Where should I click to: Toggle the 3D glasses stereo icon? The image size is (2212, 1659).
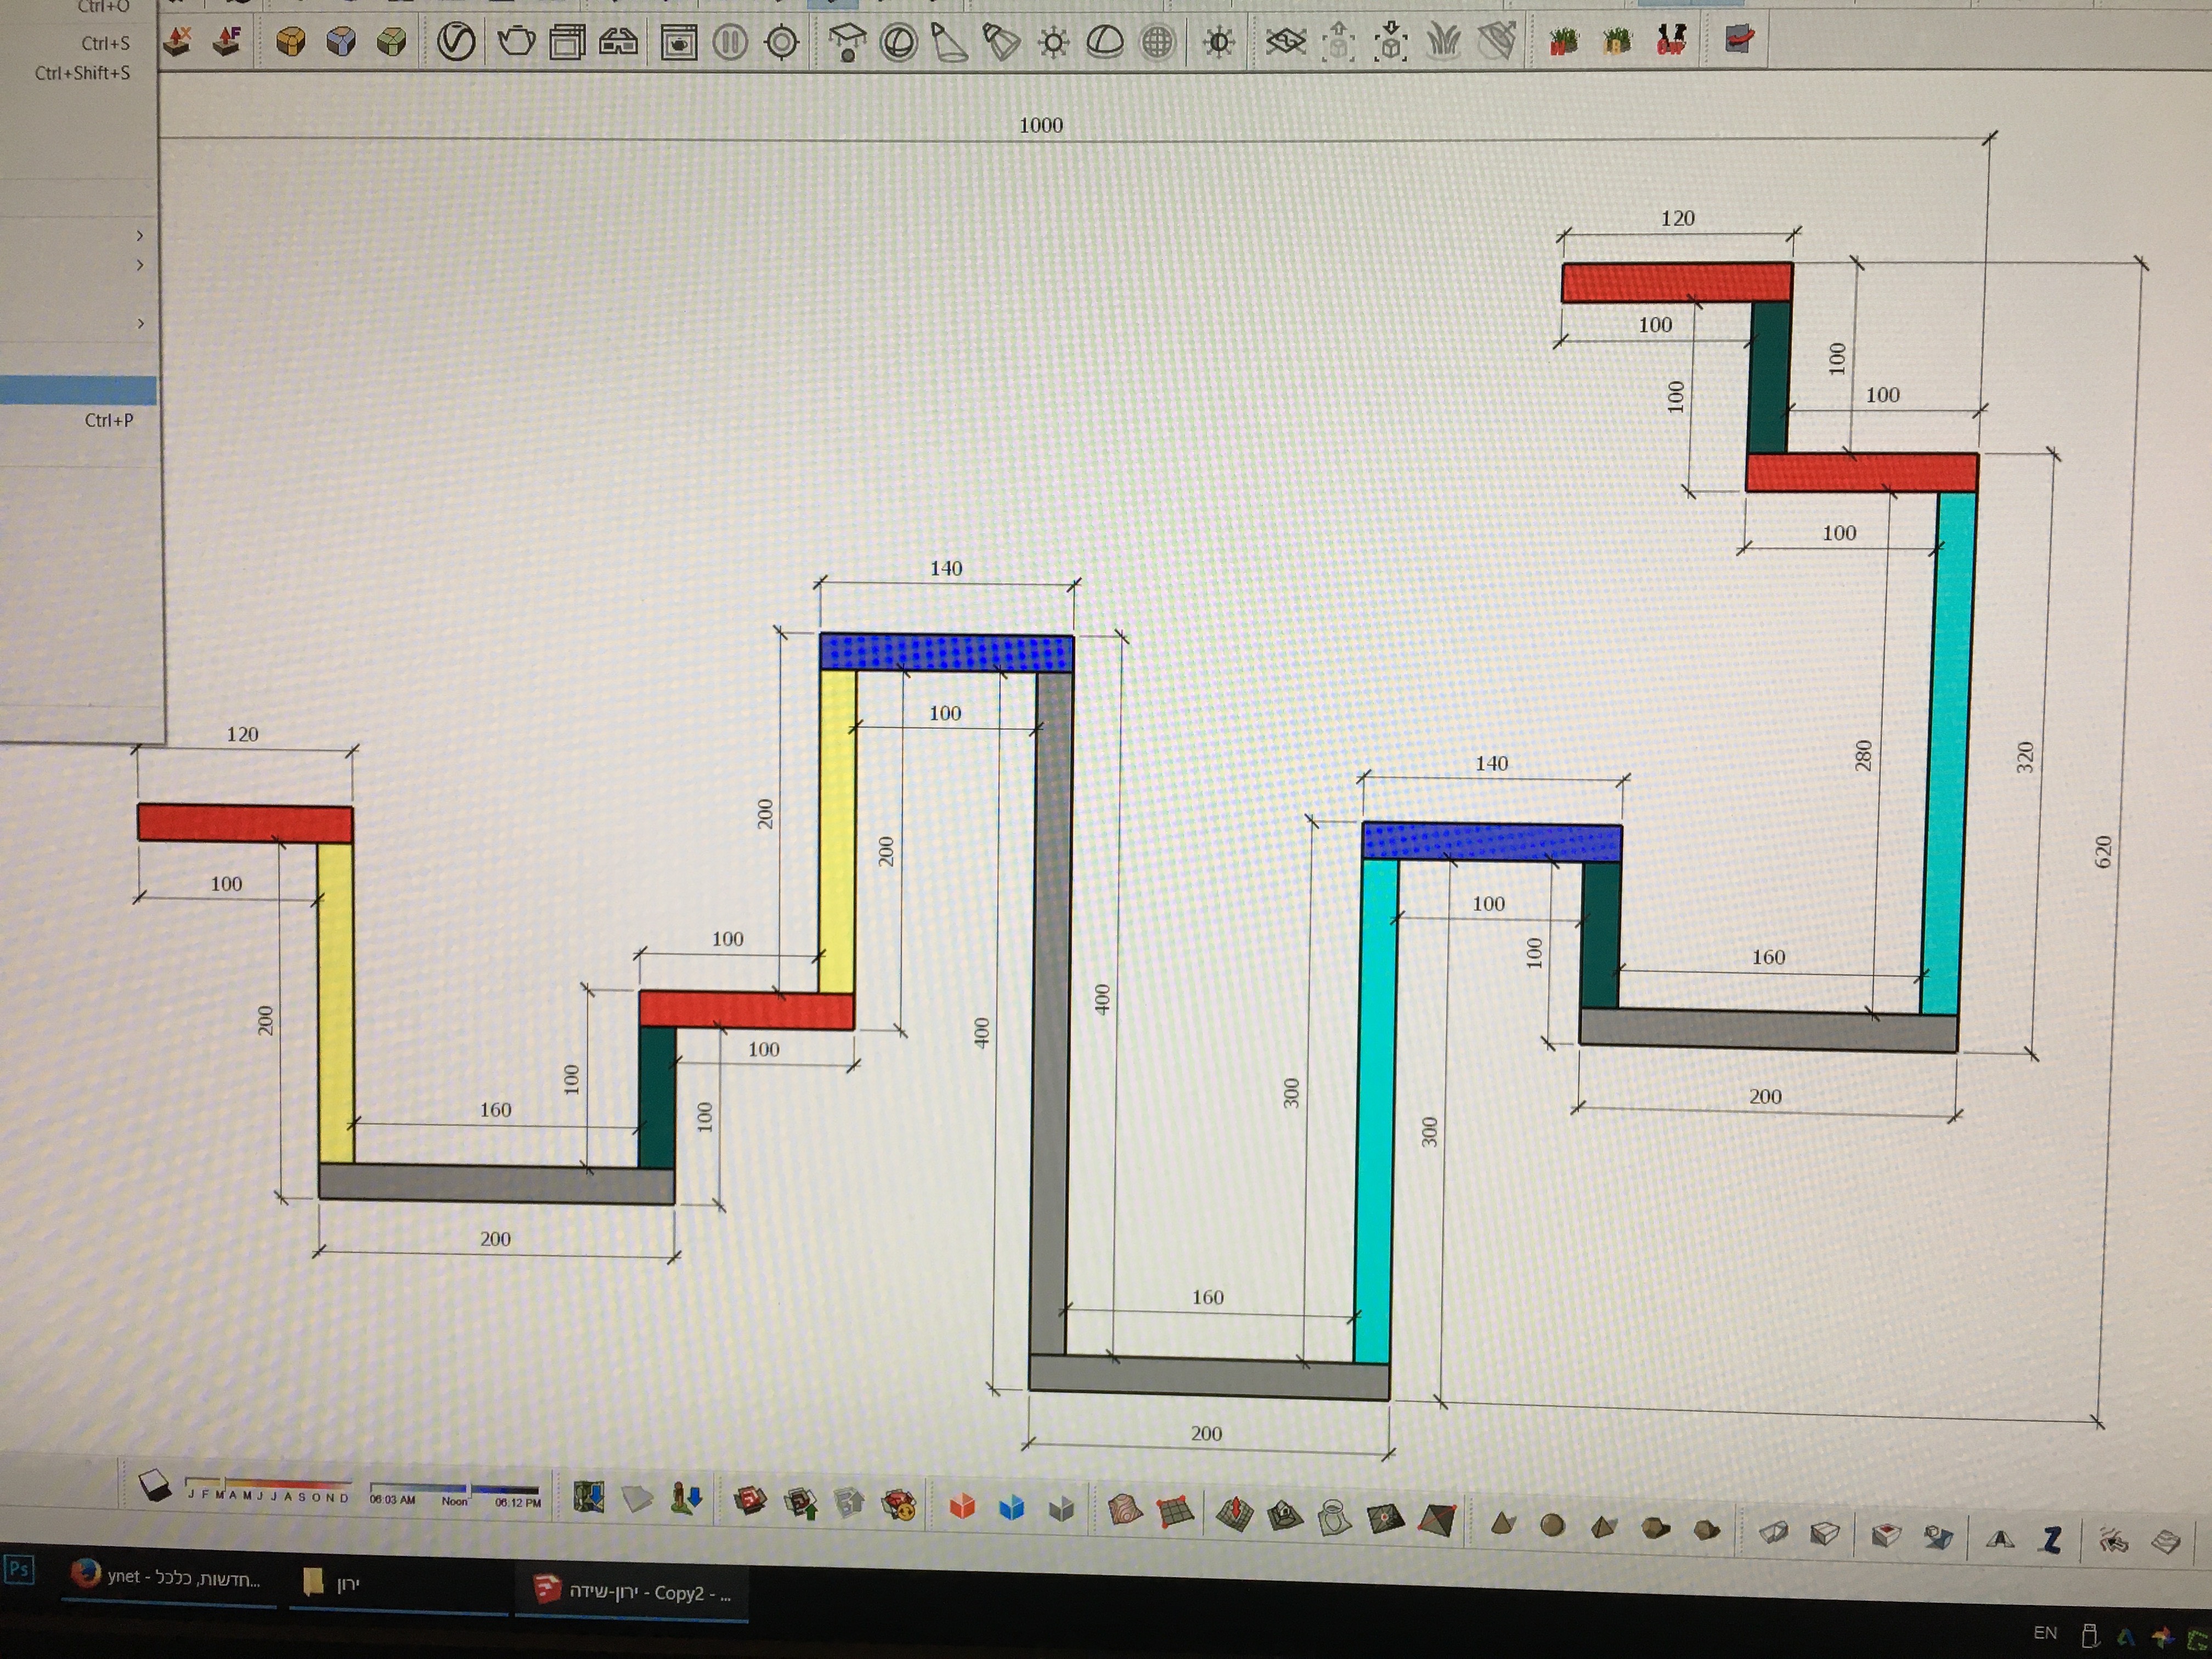pos(618,42)
